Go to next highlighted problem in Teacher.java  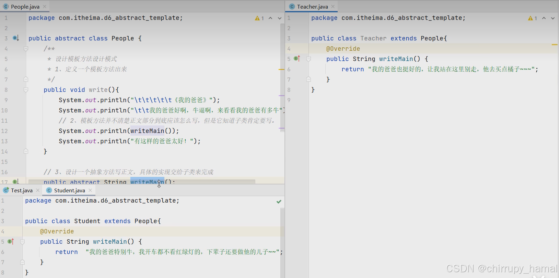click(x=553, y=18)
